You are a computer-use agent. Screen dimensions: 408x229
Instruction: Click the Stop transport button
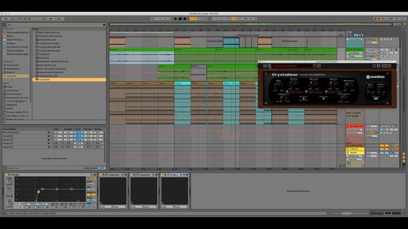click(180, 18)
